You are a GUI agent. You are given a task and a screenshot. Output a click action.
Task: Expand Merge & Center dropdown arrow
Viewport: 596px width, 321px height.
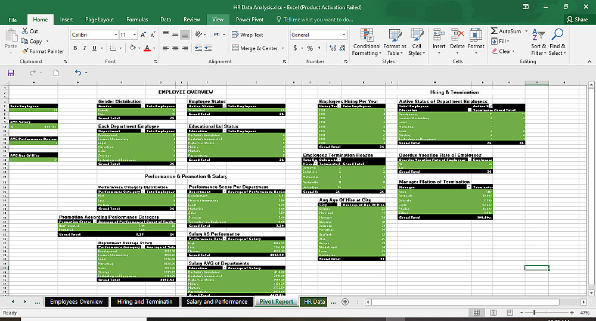click(283, 48)
